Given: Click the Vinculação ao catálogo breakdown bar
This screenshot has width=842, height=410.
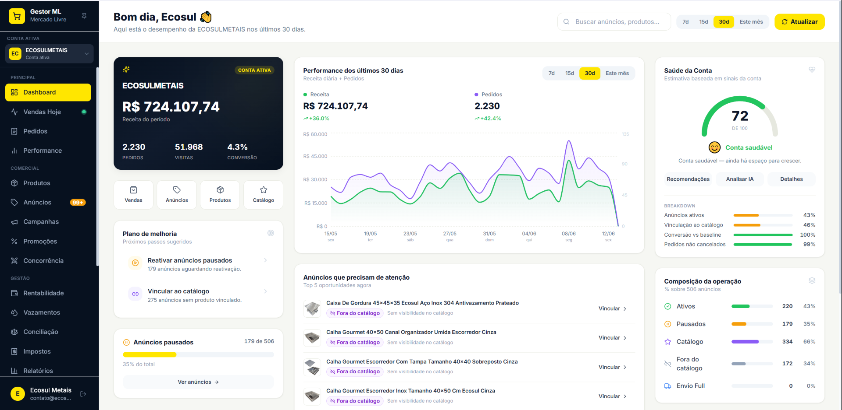Looking at the screenshot, I should (x=763, y=225).
